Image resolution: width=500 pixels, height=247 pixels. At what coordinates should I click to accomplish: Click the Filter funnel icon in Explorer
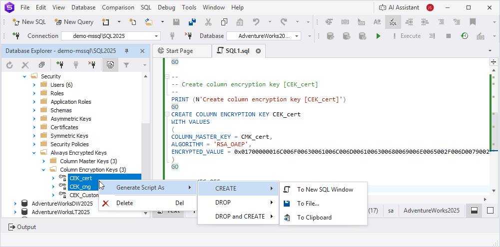(126, 65)
